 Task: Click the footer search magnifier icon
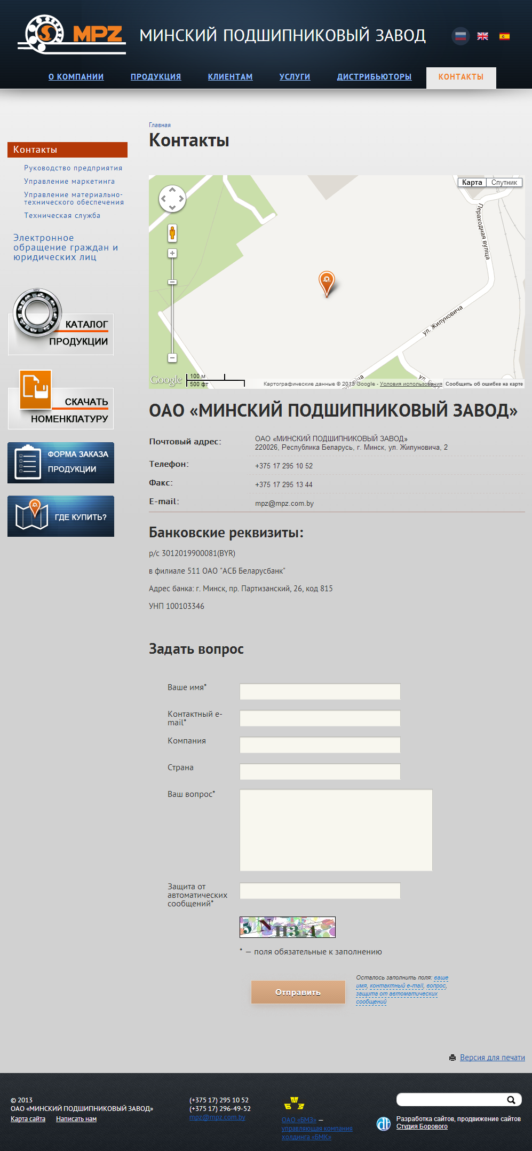511,1100
